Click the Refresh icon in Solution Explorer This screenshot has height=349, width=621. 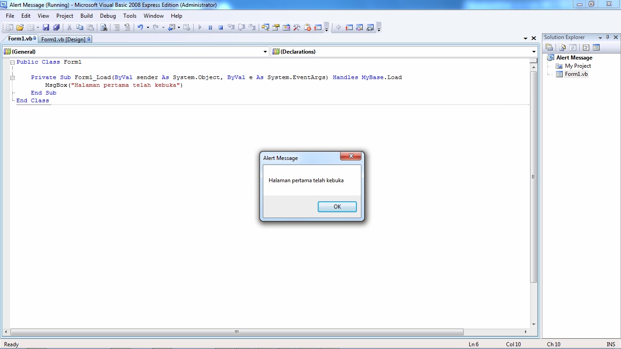pos(573,47)
